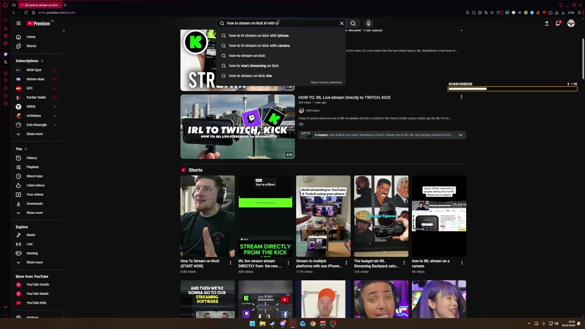Open the extensions cube icon in the toolbar
Image resolution: width=585 pixels, height=329 pixels.
550,12
